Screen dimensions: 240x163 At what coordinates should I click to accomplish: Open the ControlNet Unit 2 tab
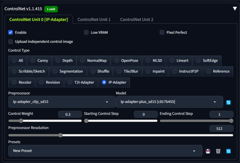click(136, 20)
